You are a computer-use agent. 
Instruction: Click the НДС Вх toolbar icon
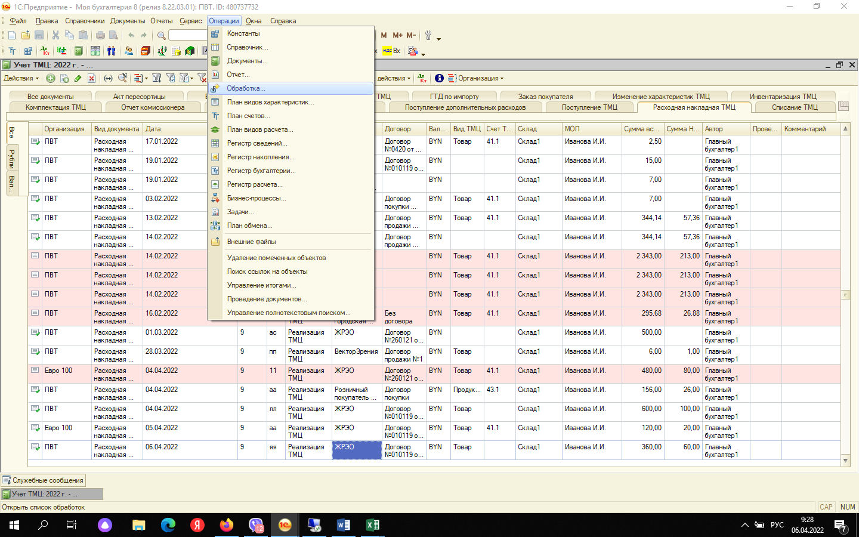(391, 51)
